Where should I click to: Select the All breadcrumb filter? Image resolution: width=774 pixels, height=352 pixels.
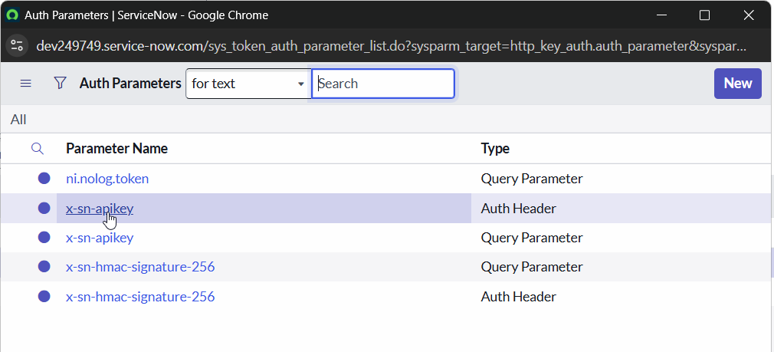(x=18, y=120)
